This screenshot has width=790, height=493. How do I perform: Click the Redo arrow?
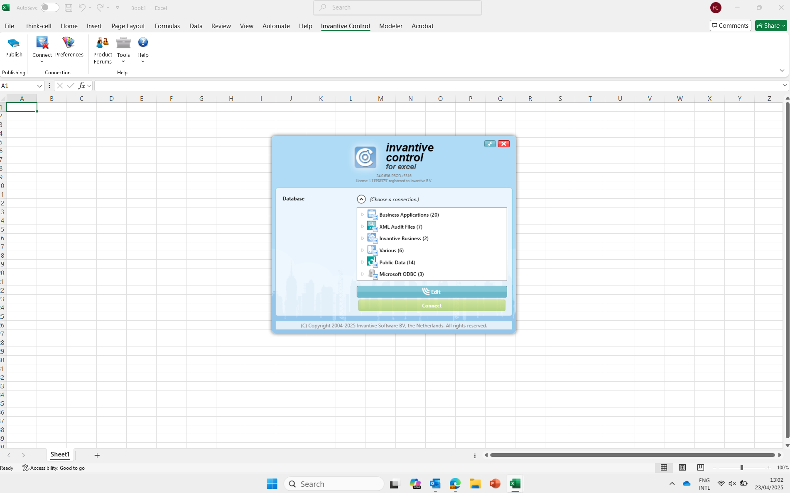pyautogui.click(x=100, y=7)
